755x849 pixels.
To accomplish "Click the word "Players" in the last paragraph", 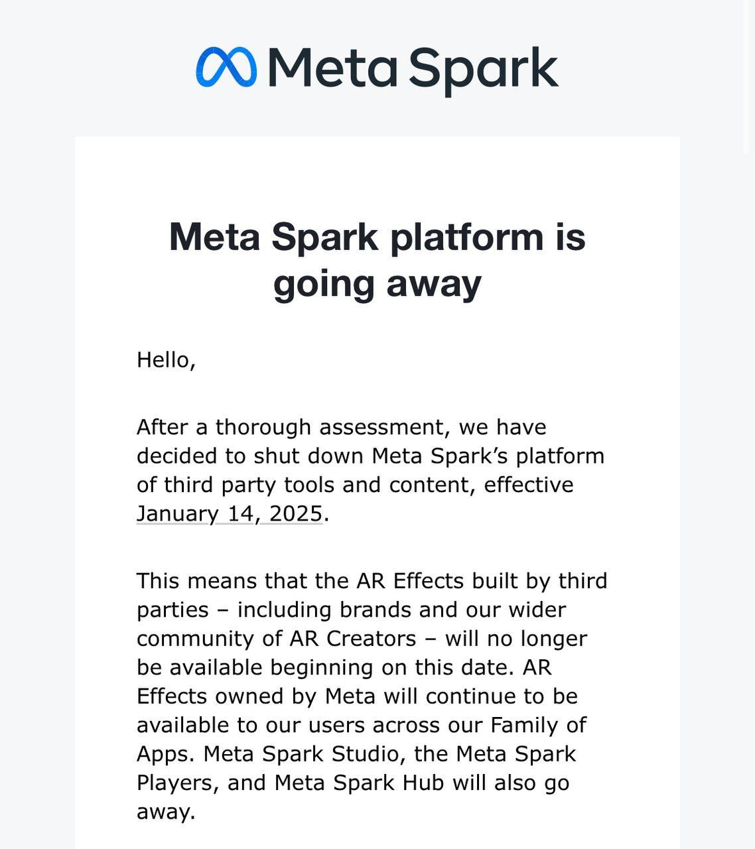I will (x=177, y=783).
